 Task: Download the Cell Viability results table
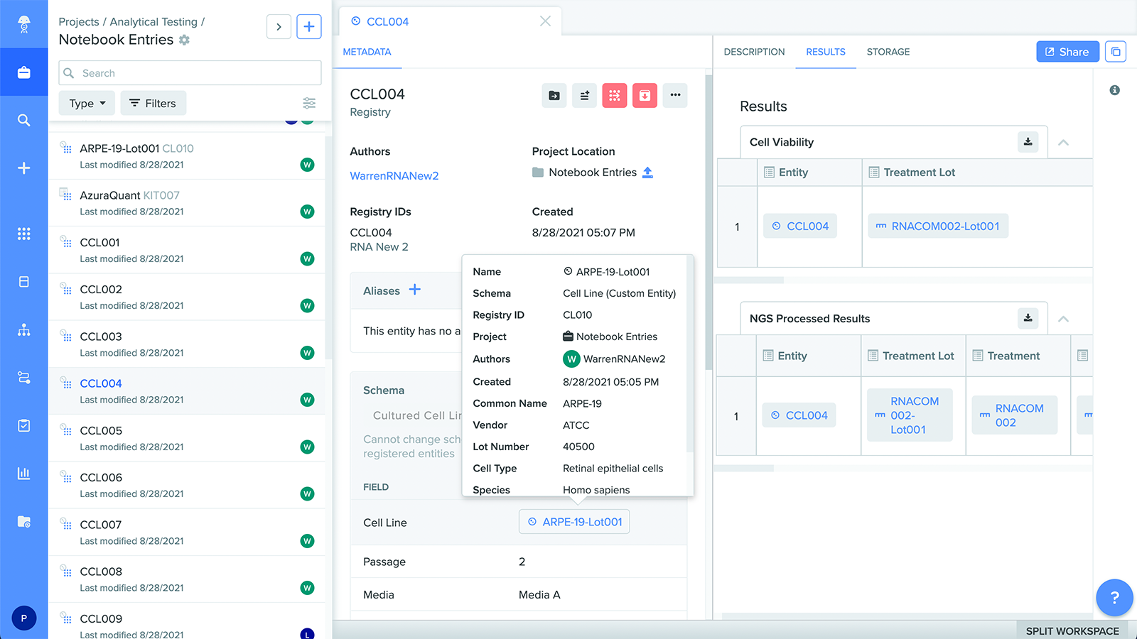1028,142
